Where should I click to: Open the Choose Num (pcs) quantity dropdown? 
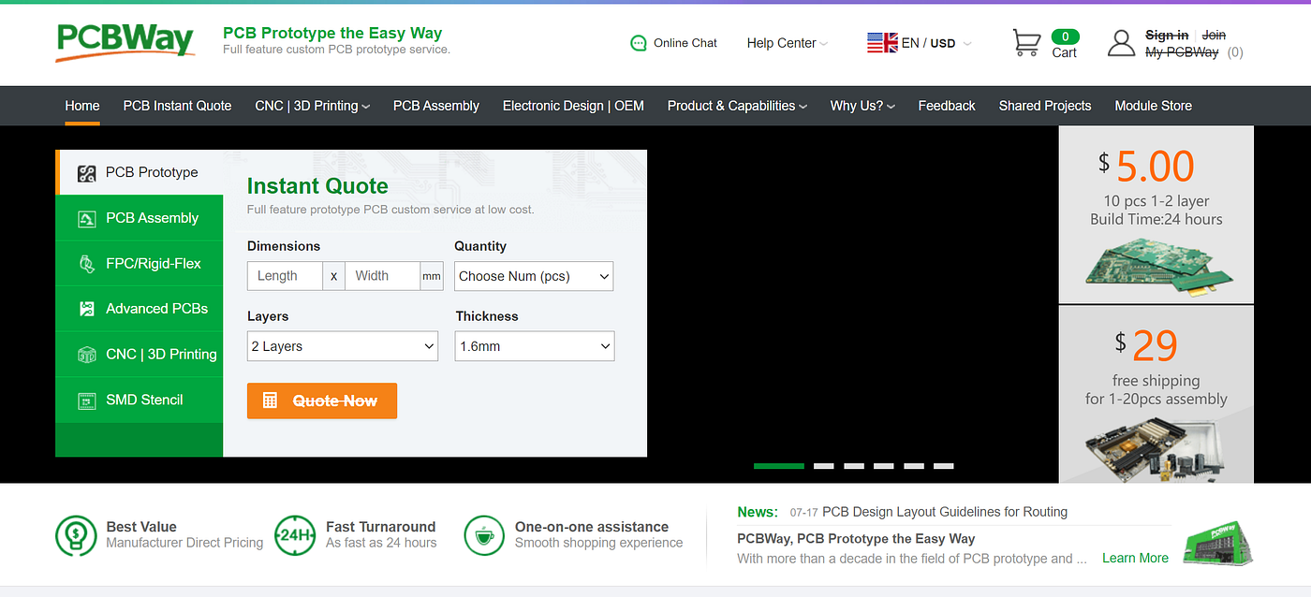click(534, 276)
